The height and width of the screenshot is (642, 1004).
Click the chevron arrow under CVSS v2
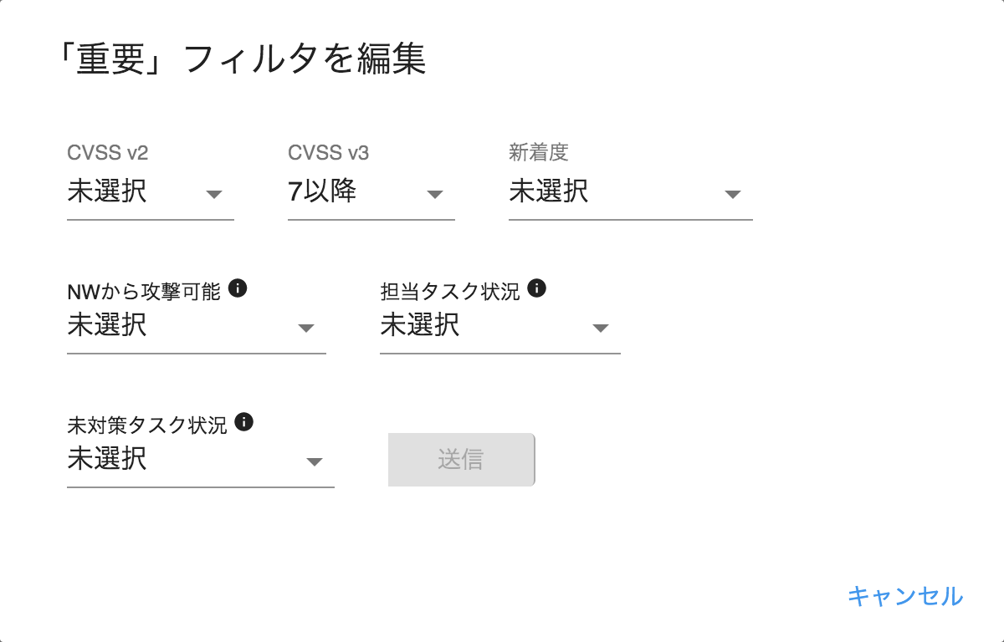[214, 194]
